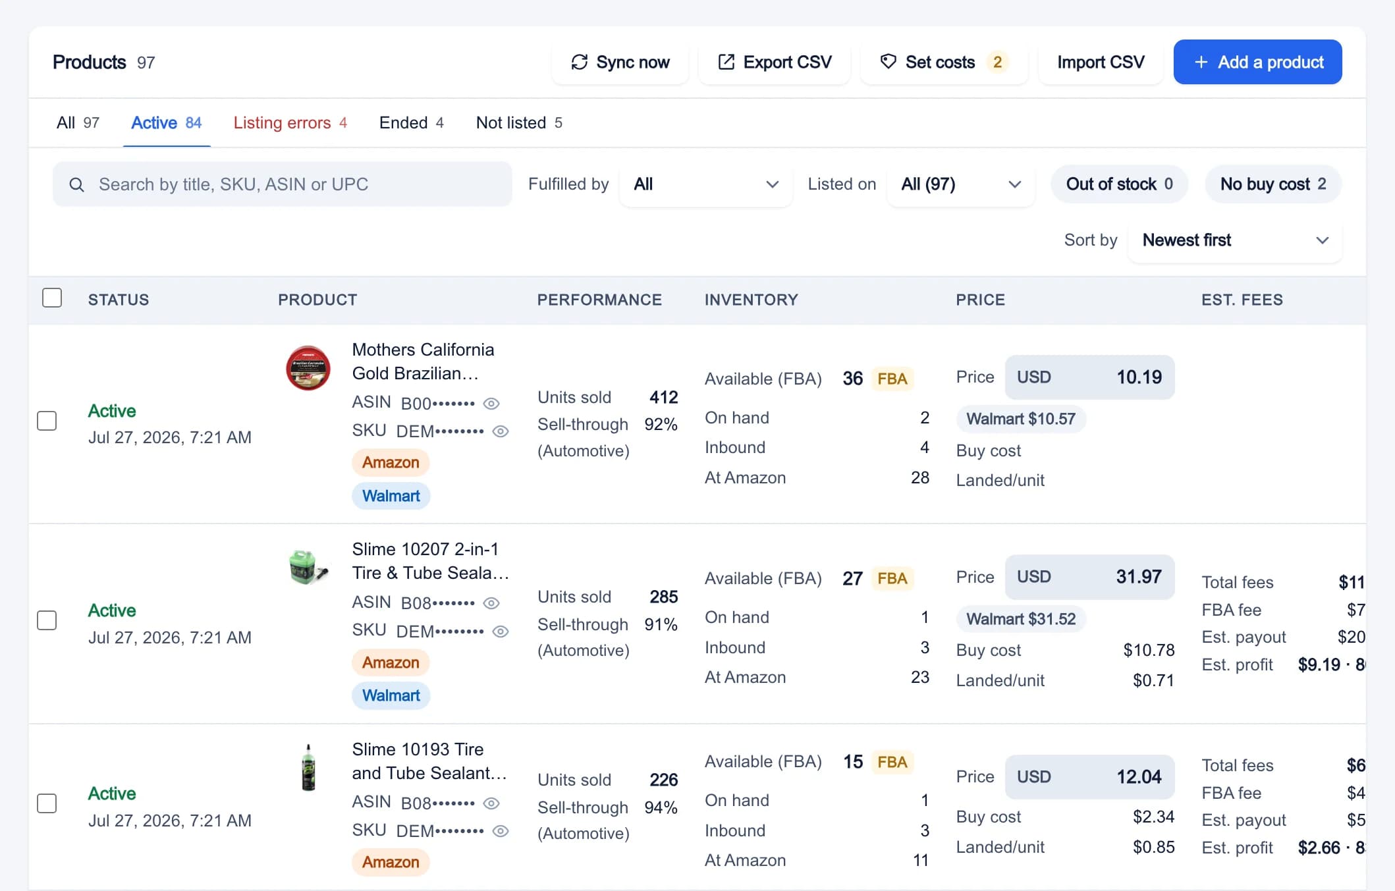Click the Walmart $31.52 price badge
The height and width of the screenshot is (891, 1395).
[x=1021, y=619]
